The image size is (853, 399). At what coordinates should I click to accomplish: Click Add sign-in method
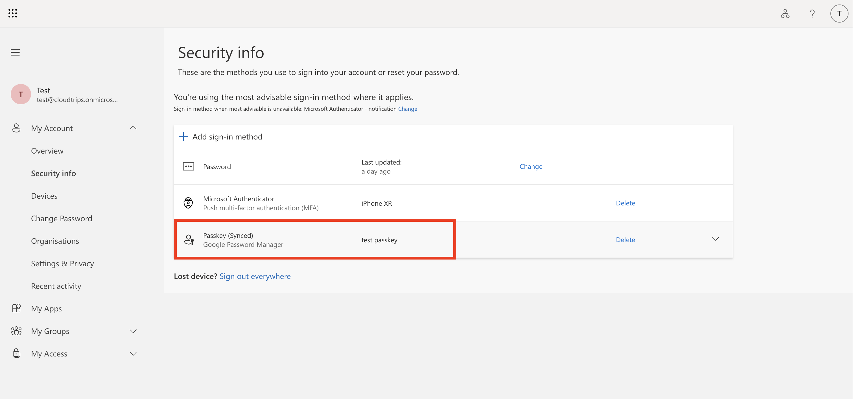(x=227, y=137)
